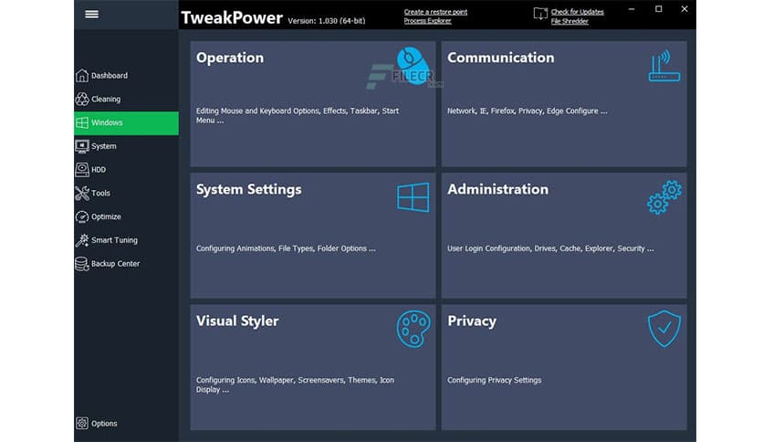The image size is (763, 442).
Task: Click the Options gear icon
Action: (82, 423)
